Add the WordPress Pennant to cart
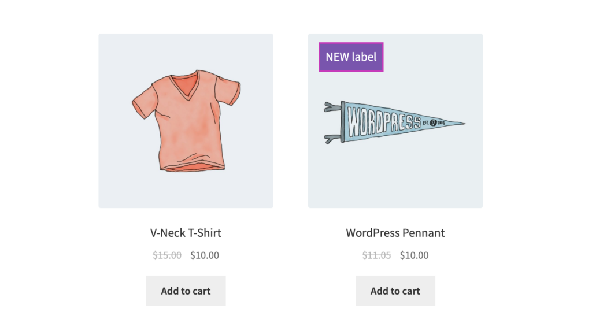Screen dimensions: 592x327 pyautogui.click(x=395, y=291)
